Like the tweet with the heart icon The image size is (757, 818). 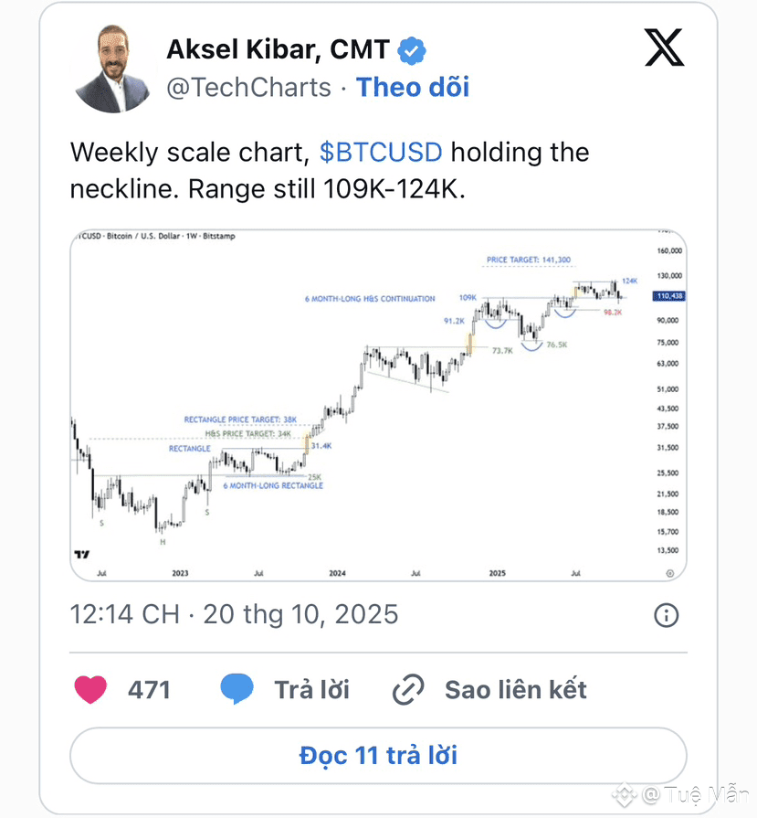click(x=90, y=689)
